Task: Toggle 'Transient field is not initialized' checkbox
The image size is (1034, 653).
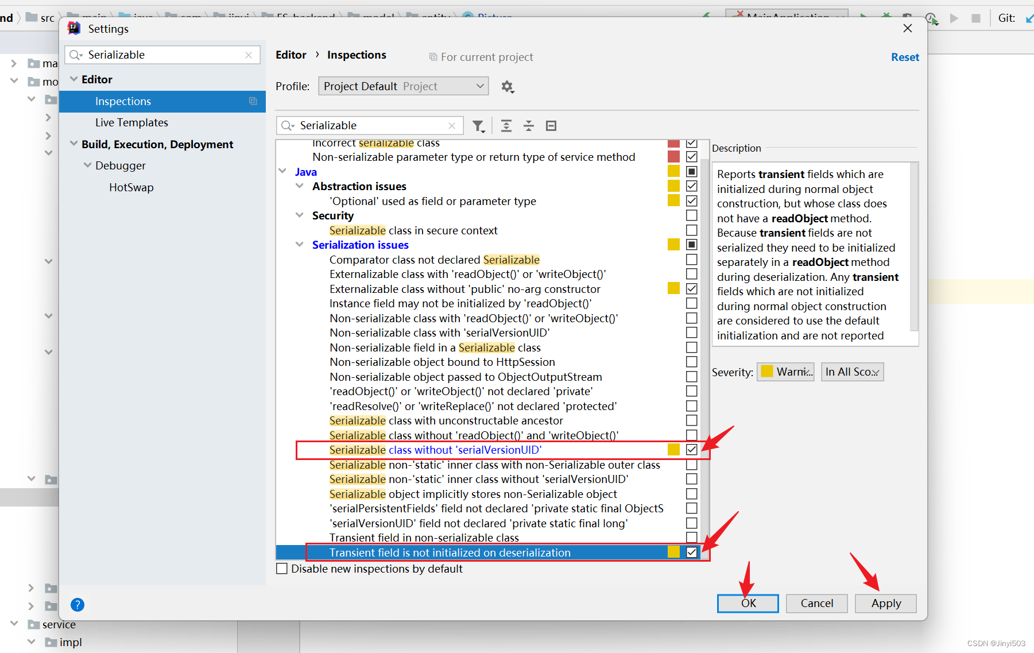Action: click(x=692, y=552)
